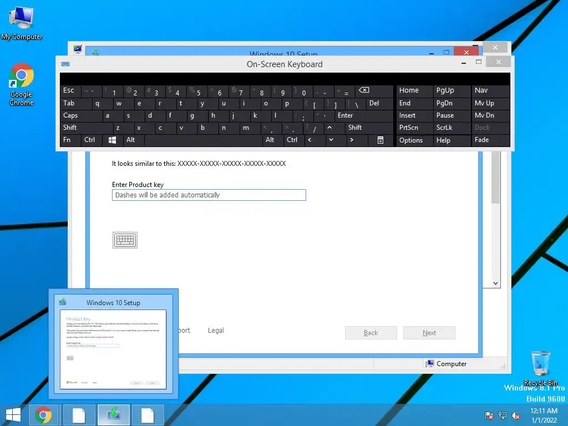Toggle the right Ctrl key
Viewport: 568px width, 426px height.
click(x=294, y=140)
